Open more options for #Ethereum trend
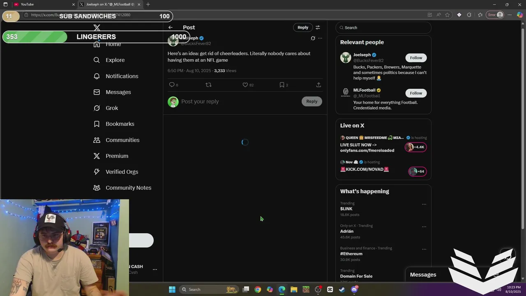This screenshot has width=526, height=296. (424, 249)
